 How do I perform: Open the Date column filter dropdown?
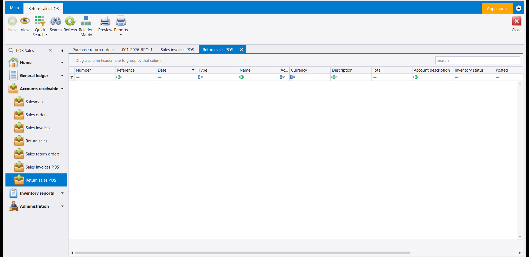coord(193,70)
